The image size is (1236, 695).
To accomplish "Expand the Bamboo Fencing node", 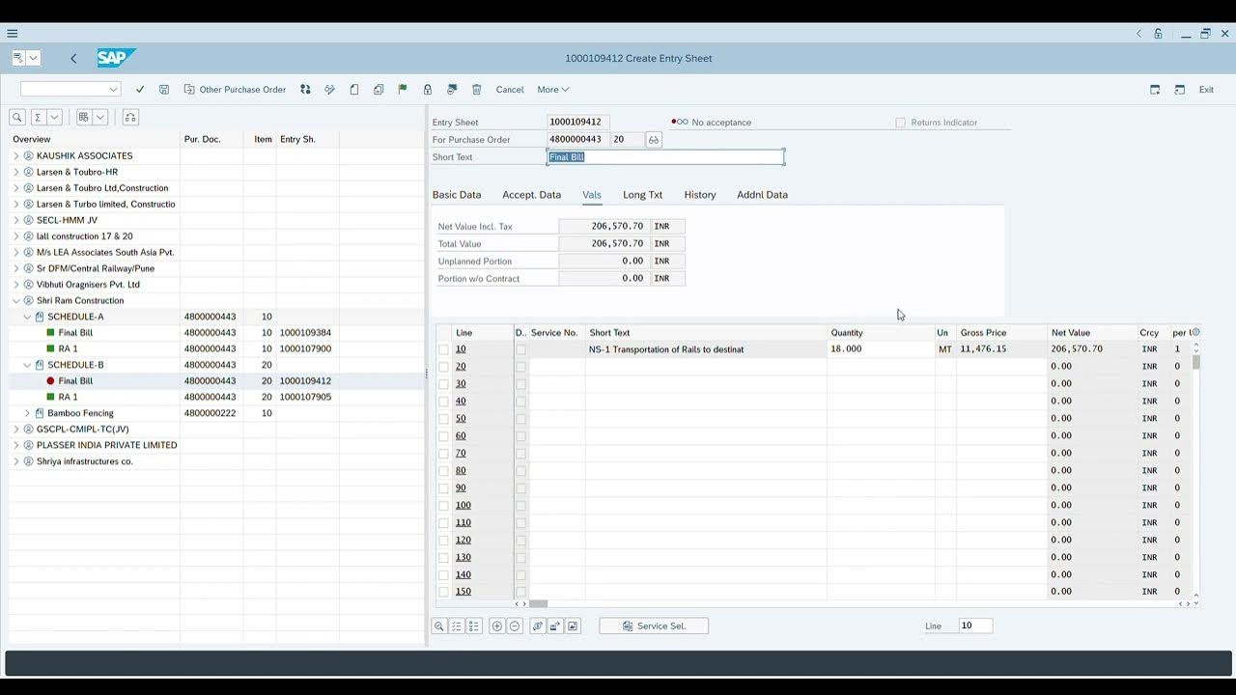I will [x=27, y=413].
